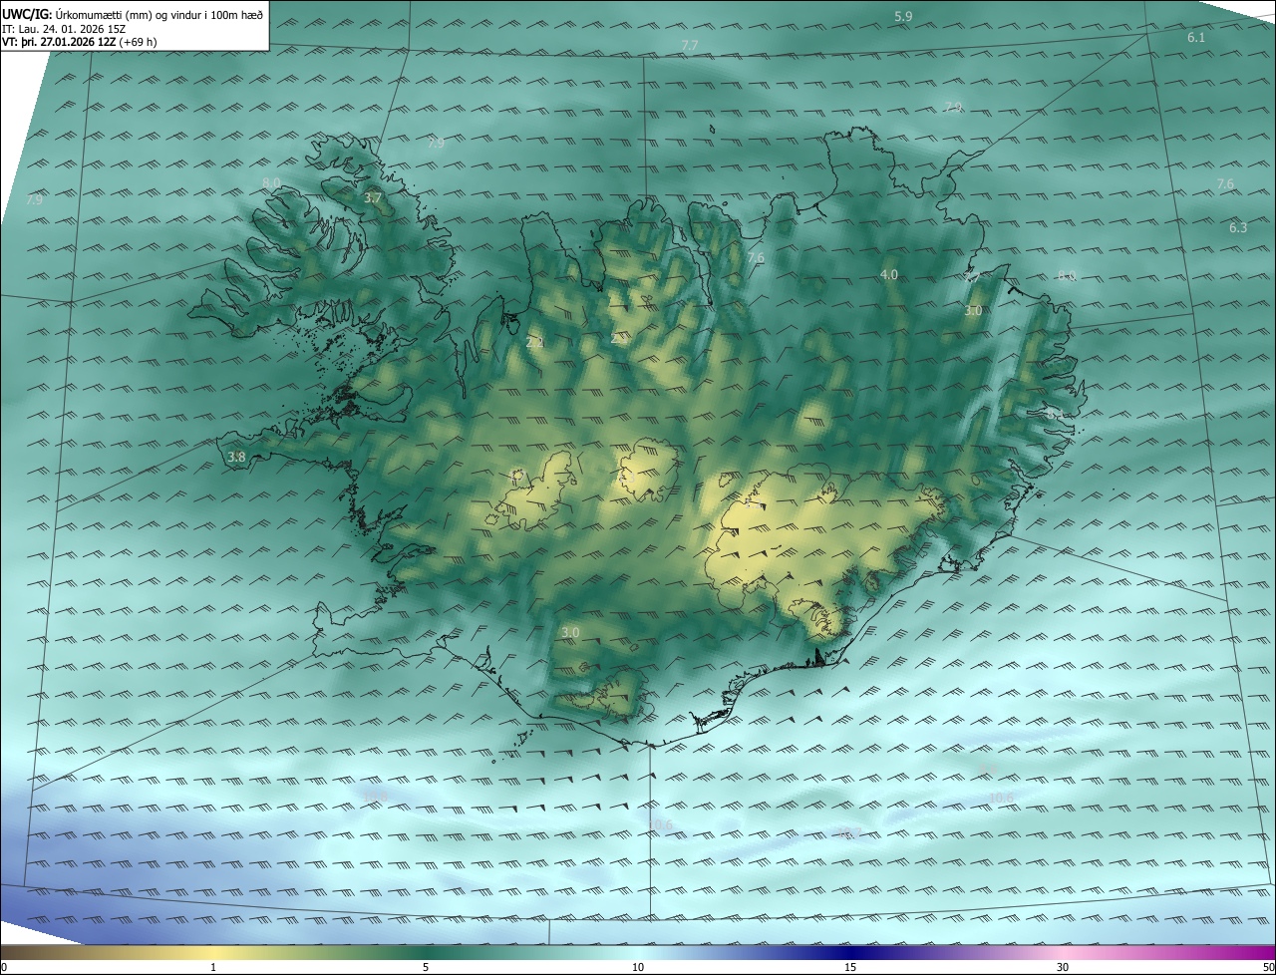Click the 0 tick on color scale
The image size is (1276, 975).
tap(4, 967)
